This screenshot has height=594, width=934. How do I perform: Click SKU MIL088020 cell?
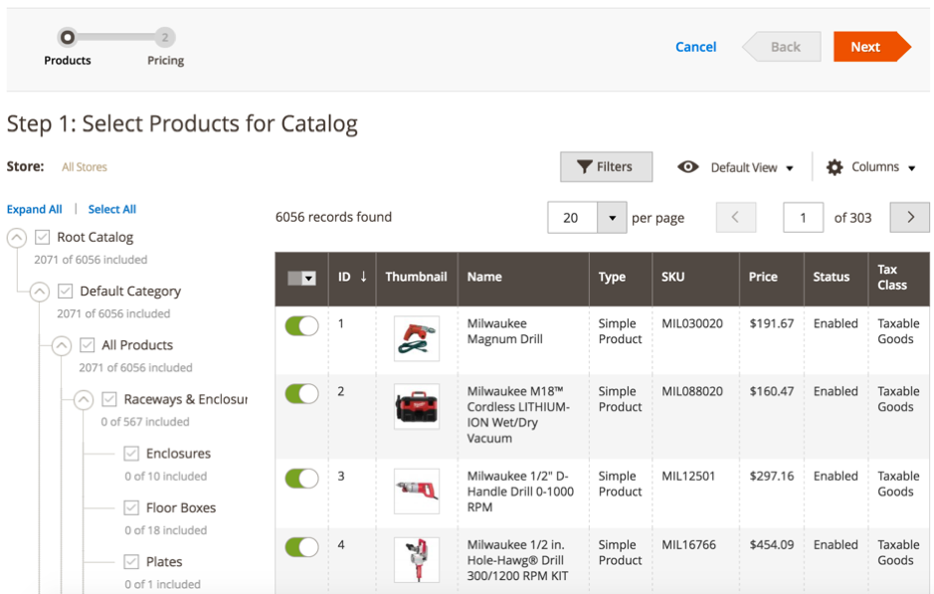click(692, 391)
